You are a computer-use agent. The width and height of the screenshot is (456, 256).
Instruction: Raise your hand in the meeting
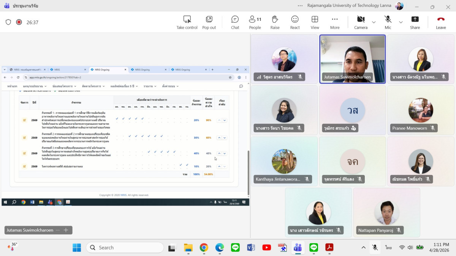[275, 22]
